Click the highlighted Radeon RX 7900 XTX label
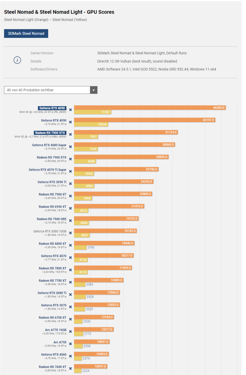 (50, 133)
